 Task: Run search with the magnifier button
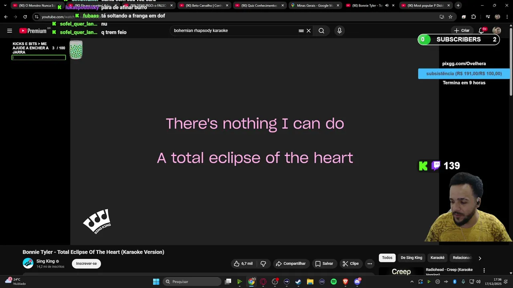321,31
